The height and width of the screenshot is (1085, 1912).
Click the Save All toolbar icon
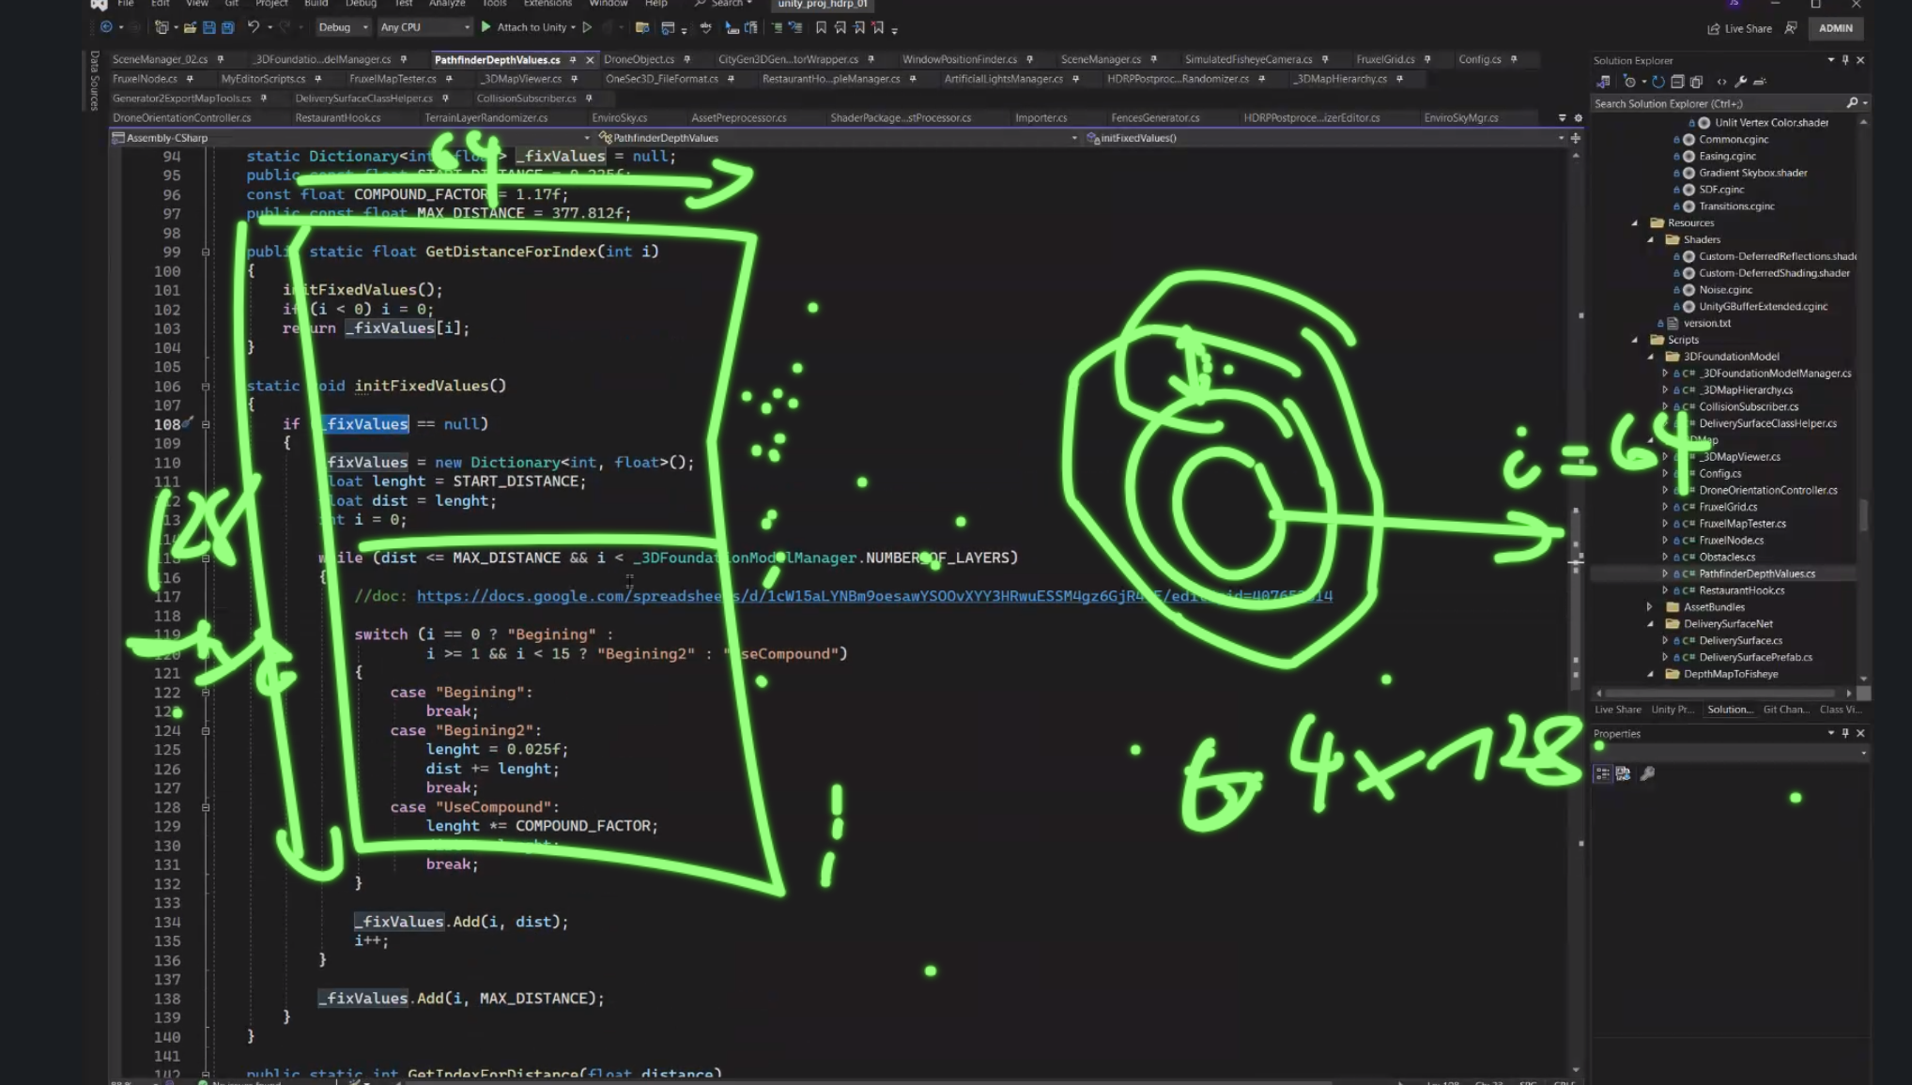227,28
